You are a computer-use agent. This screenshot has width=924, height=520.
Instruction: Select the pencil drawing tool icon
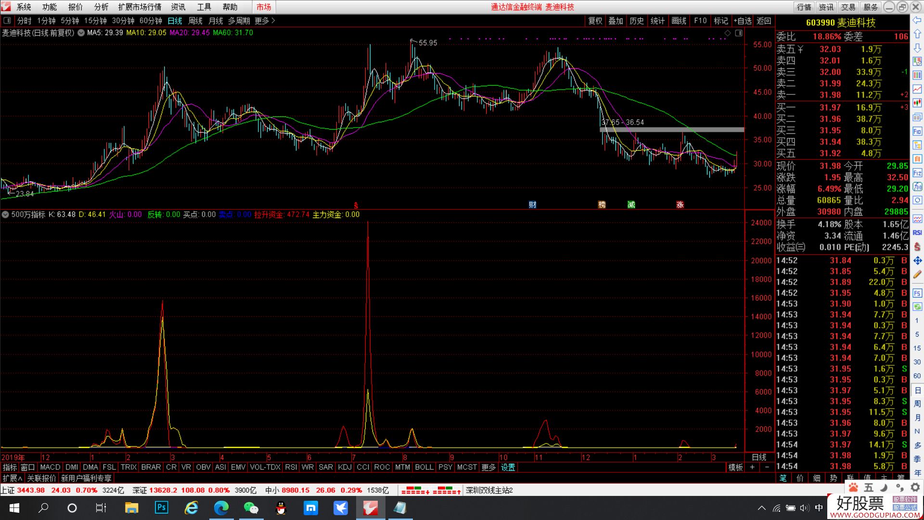point(917,274)
